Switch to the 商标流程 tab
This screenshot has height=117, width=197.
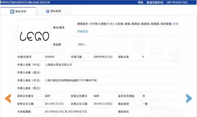tap(54, 11)
